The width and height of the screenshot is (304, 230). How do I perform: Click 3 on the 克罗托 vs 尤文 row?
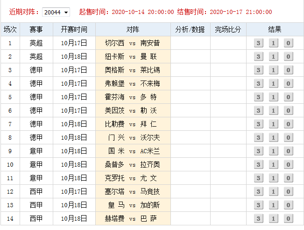coord(258,178)
